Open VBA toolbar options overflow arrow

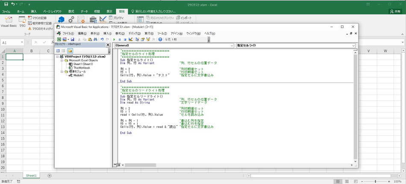pos(209,40)
